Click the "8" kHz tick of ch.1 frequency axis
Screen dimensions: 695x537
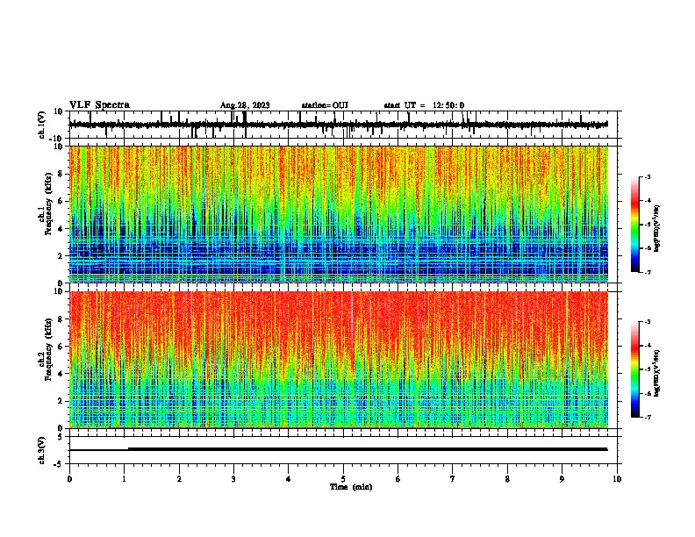coord(61,174)
